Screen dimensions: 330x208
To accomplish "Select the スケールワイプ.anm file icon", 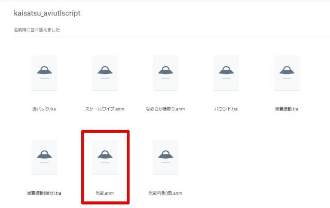I will (105, 73).
